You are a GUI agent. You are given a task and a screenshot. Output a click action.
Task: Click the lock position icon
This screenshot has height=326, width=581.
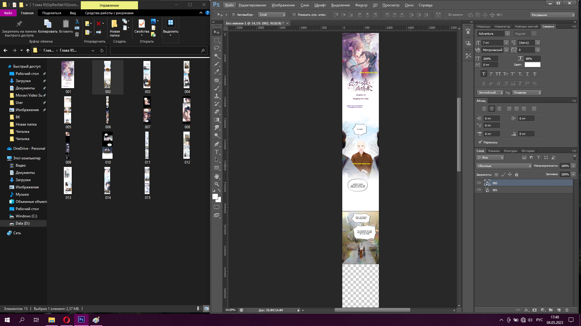point(510,174)
